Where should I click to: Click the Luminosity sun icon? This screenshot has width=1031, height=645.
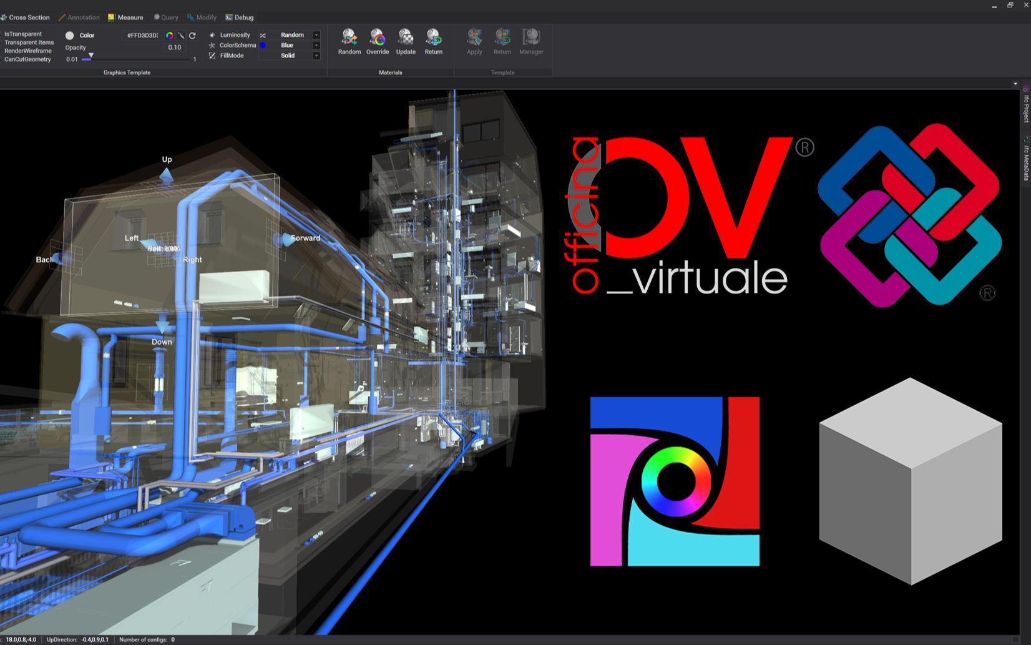click(212, 35)
